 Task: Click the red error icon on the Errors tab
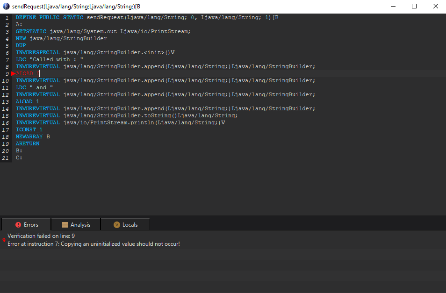pos(18,224)
